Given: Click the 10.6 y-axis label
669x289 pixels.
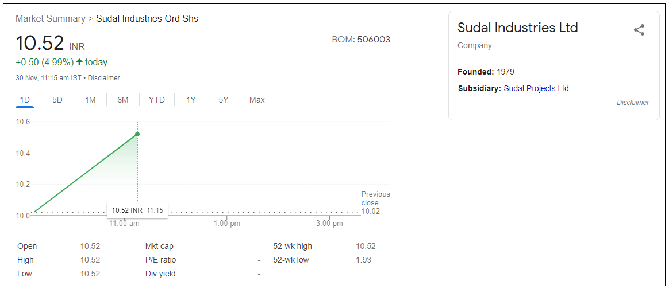Looking at the screenshot, I should click(23, 122).
